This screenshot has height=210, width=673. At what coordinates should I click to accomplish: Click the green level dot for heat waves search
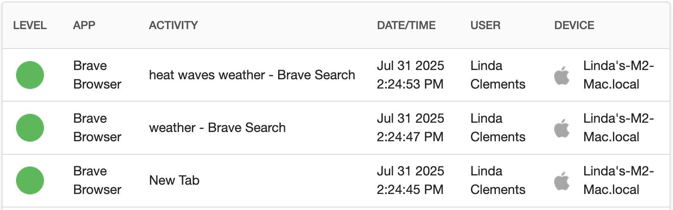click(x=30, y=75)
